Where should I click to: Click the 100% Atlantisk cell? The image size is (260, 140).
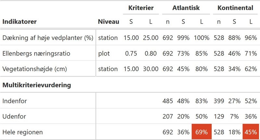click(201, 38)
